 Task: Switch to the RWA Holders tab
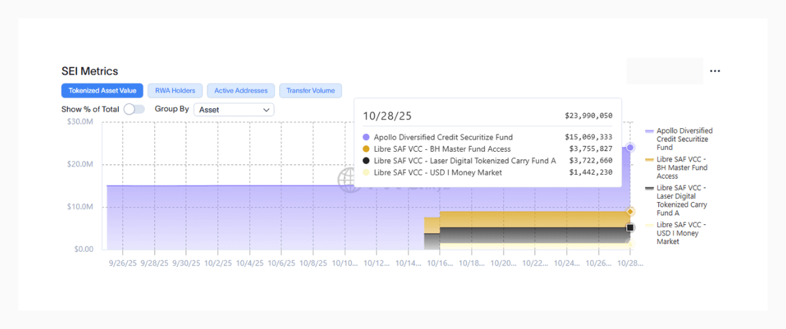tap(175, 91)
